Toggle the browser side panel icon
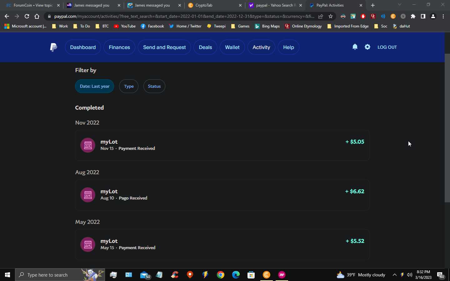450x281 pixels. tap(423, 16)
